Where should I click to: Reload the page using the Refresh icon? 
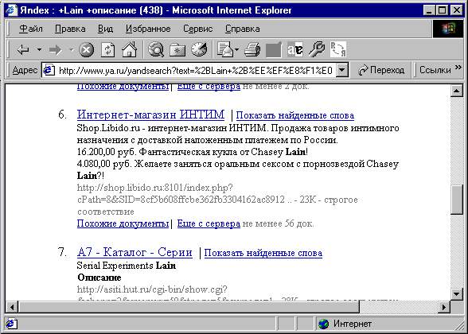[107, 49]
